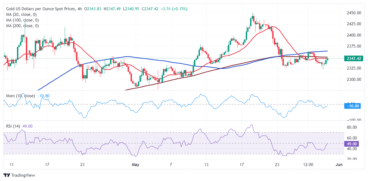Click the +0.15% change percentage
The image size is (368, 181).
179,9
